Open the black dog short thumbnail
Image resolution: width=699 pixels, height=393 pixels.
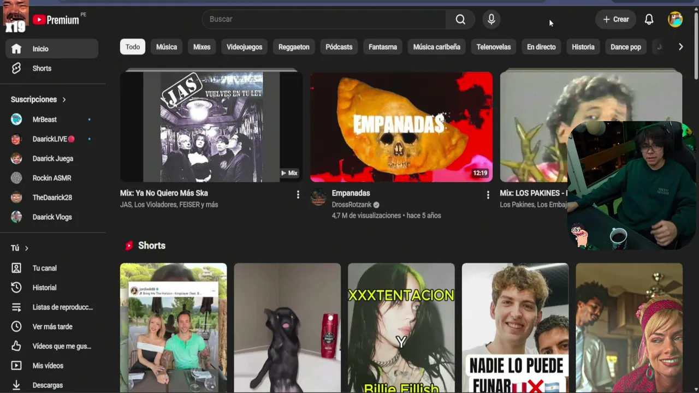[x=287, y=328]
